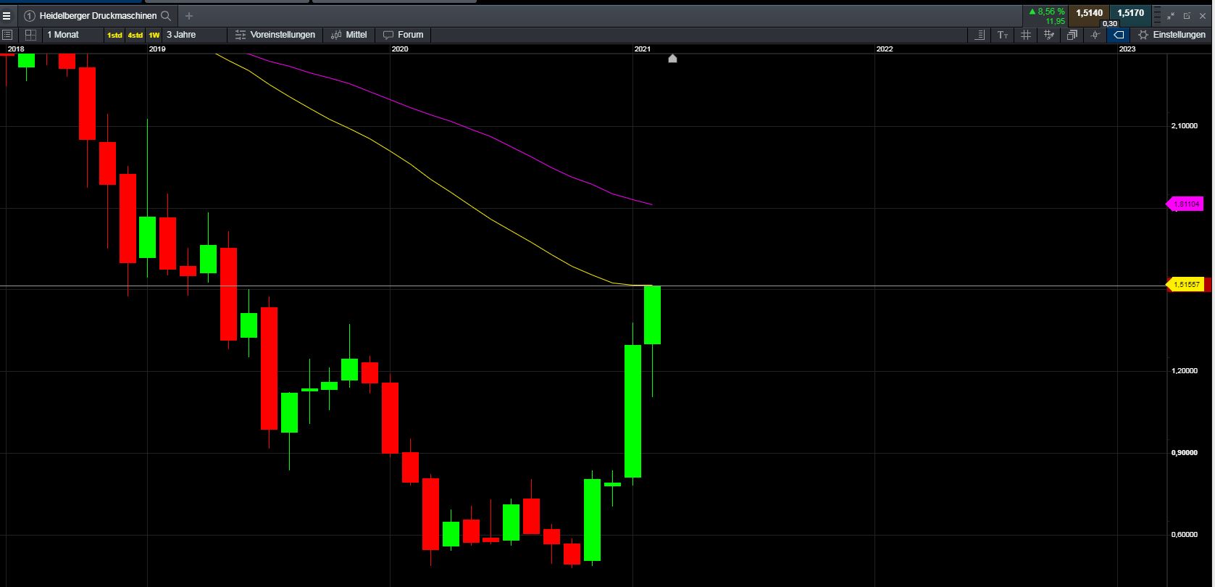Select the grid color picker tool
This screenshot has height=587, width=1215.
click(x=1048, y=35)
